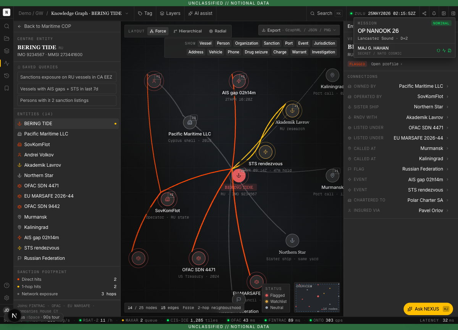This screenshot has height=330, width=458.
Task: Toggle the Jurisdiction entity type filter
Action: point(324,43)
